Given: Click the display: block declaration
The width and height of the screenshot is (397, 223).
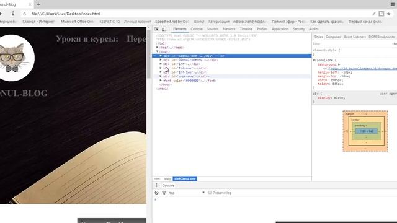Looking at the screenshot, I should point(331,98).
